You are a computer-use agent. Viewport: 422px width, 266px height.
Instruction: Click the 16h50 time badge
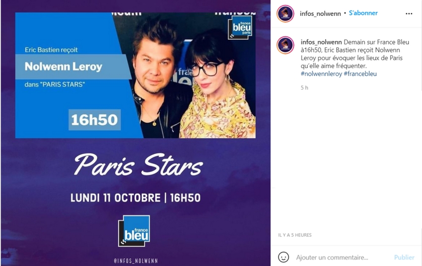coord(94,120)
